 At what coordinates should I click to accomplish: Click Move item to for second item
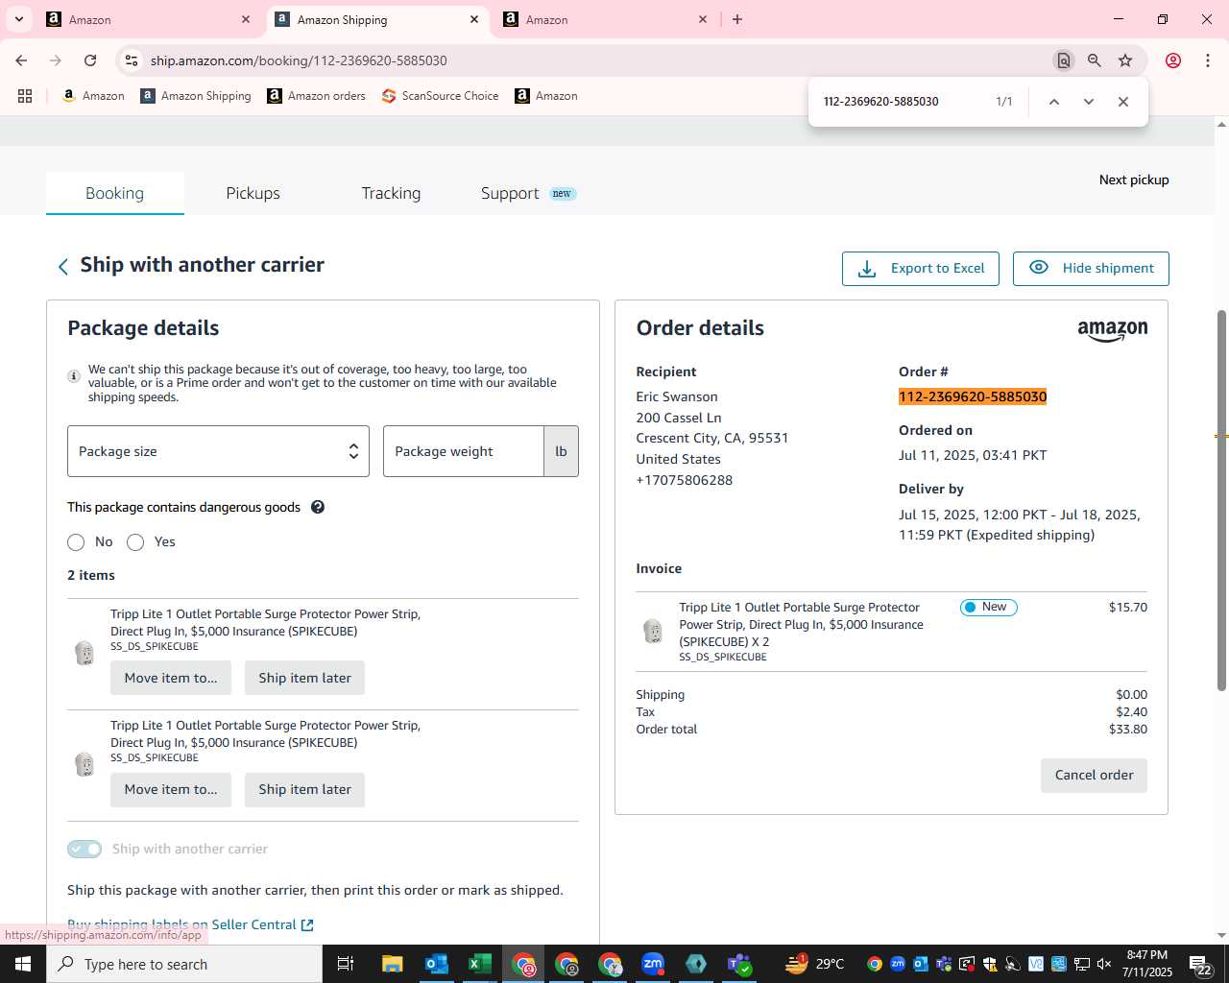point(171,789)
